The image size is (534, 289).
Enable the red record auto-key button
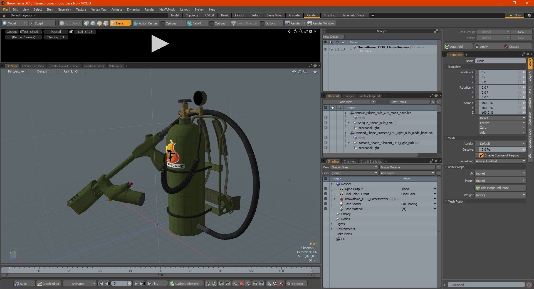click(241, 284)
